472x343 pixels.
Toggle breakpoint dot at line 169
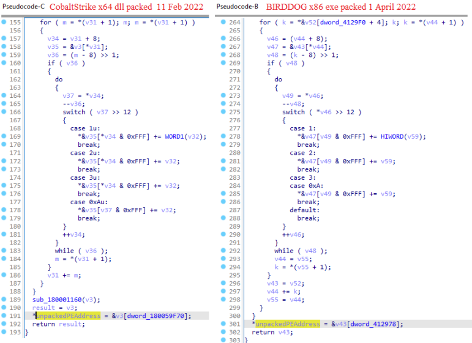point(4,136)
